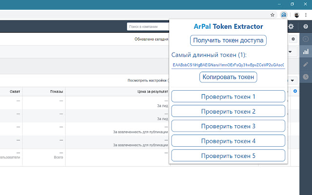Add a column with blue plus icon
Screen dimensions: 312x195
(295, 91)
